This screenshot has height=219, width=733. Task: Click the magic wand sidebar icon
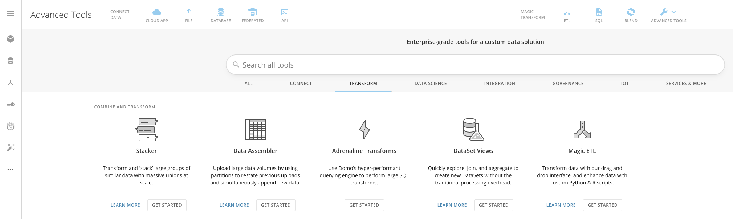tap(11, 148)
